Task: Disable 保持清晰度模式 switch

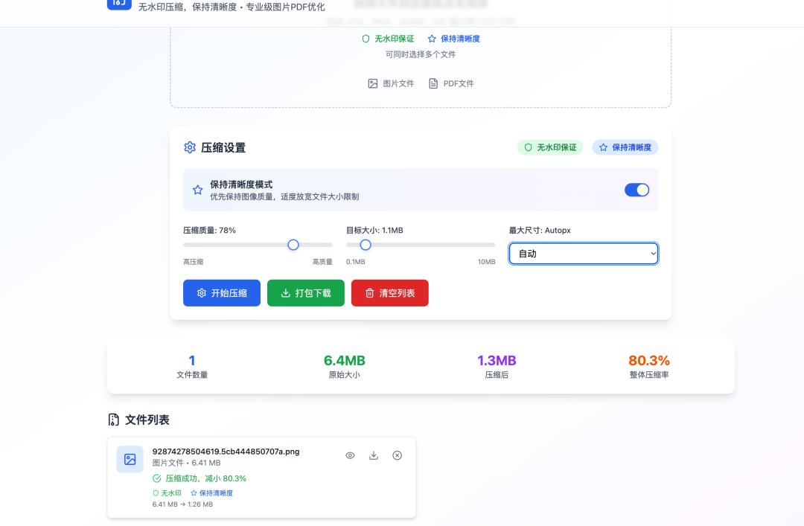Action: click(636, 190)
